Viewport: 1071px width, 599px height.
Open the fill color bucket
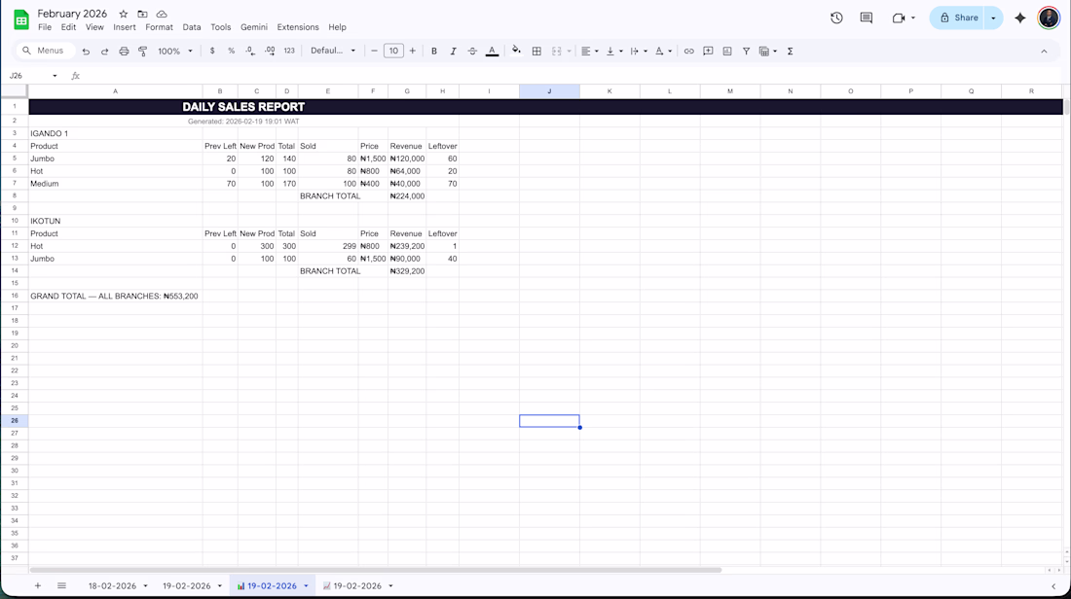516,52
